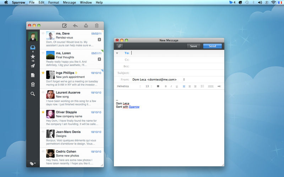284x177 pixels.
Task: Click Cedric Cohen's avatar thumbnail
Action: coord(50,154)
